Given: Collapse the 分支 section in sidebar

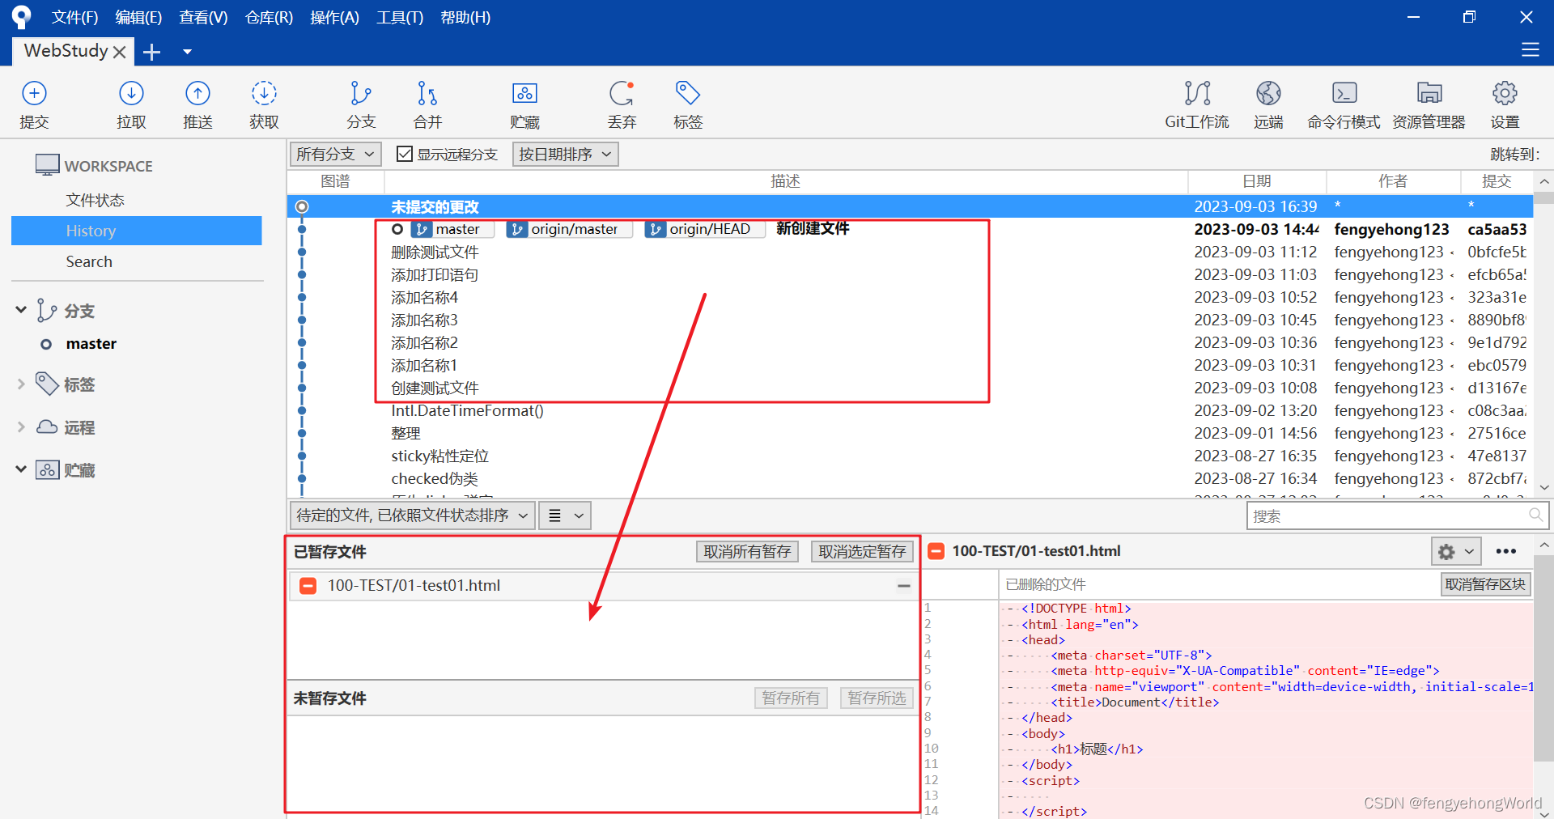Looking at the screenshot, I should point(21,310).
